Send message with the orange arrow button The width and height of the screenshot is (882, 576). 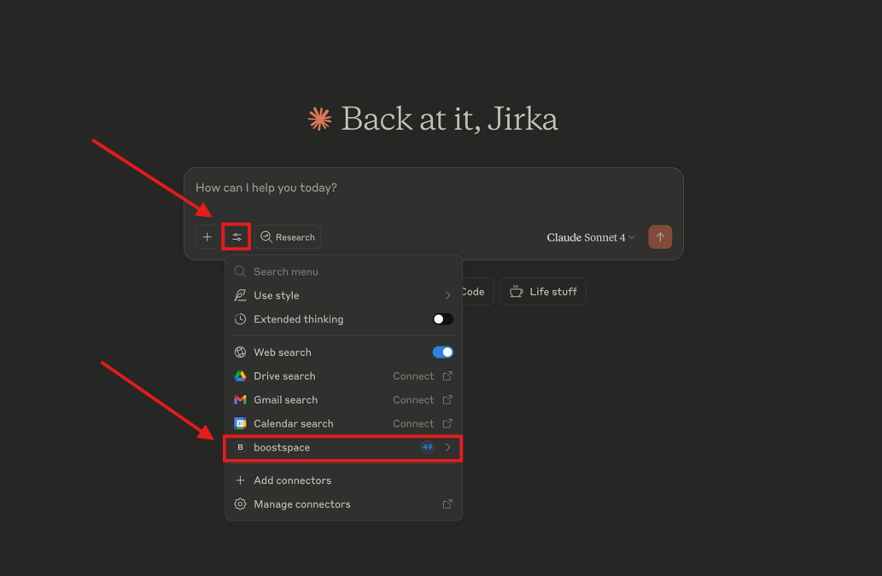click(660, 237)
